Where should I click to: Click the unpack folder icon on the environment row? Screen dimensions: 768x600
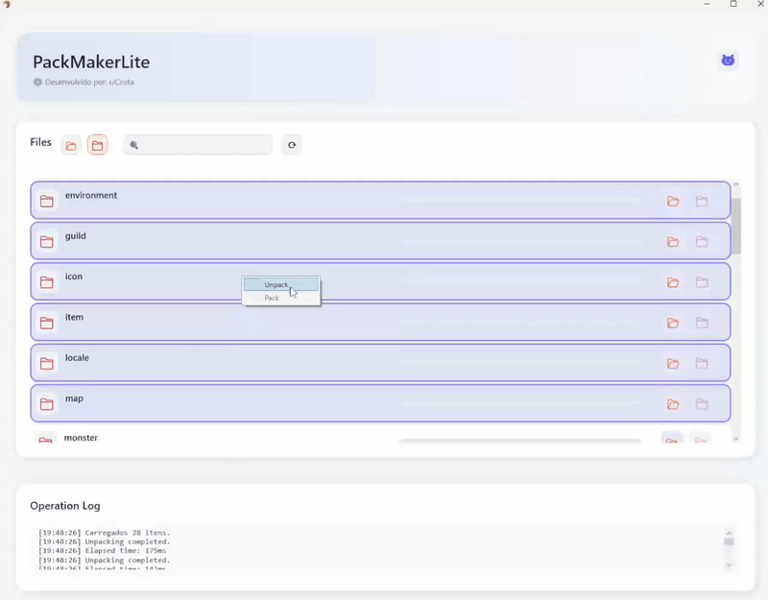coord(673,200)
